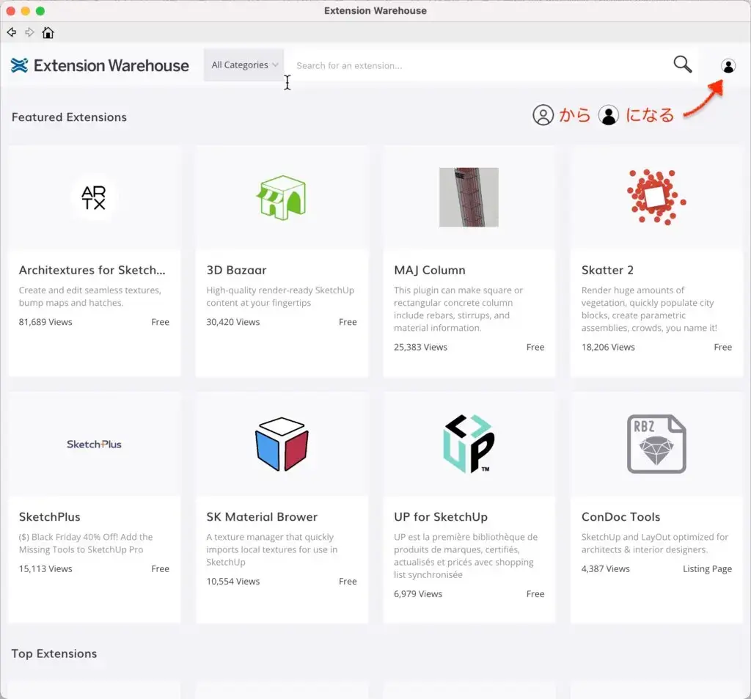Click the ConDoc Tools RBZ file icon

[656, 444]
